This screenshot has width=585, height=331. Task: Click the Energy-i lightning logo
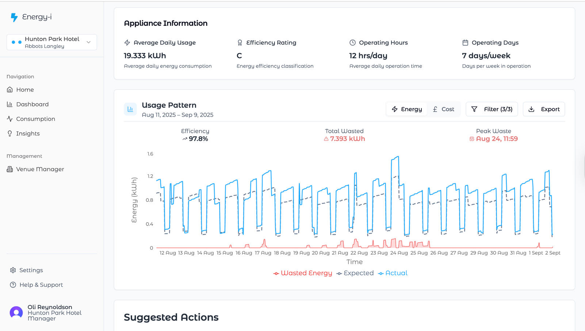click(14, 17)
